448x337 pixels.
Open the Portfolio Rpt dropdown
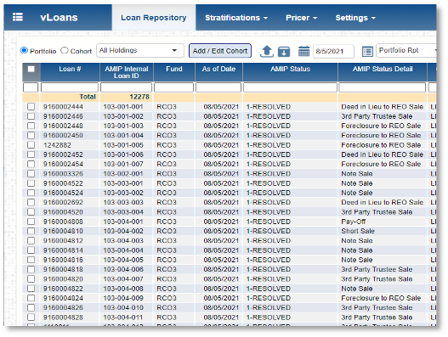click(x=406, y=50)
